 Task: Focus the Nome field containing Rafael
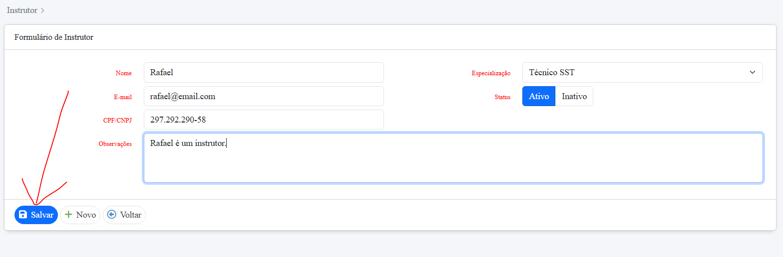(263, 72)
